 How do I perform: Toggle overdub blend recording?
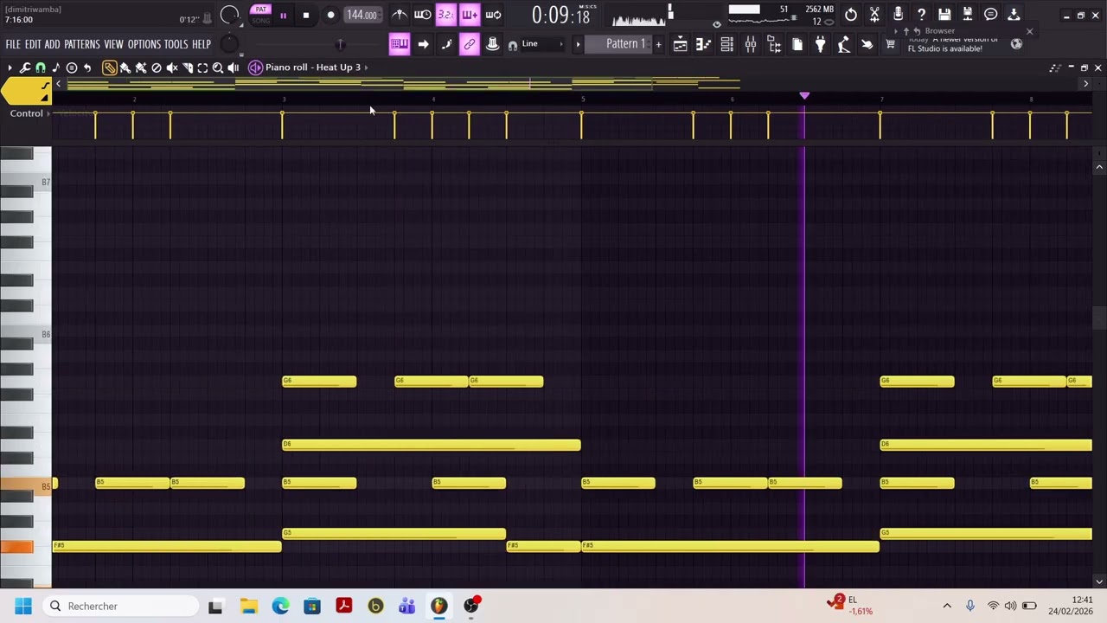(469, 15)
